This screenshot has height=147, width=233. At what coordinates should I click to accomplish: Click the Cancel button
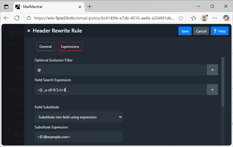coord(201,31)
